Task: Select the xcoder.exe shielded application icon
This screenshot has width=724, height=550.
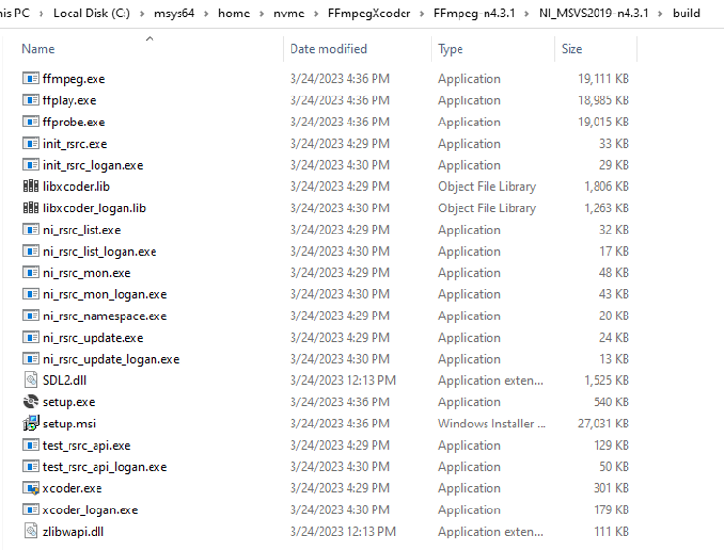Action: point(31,488)
